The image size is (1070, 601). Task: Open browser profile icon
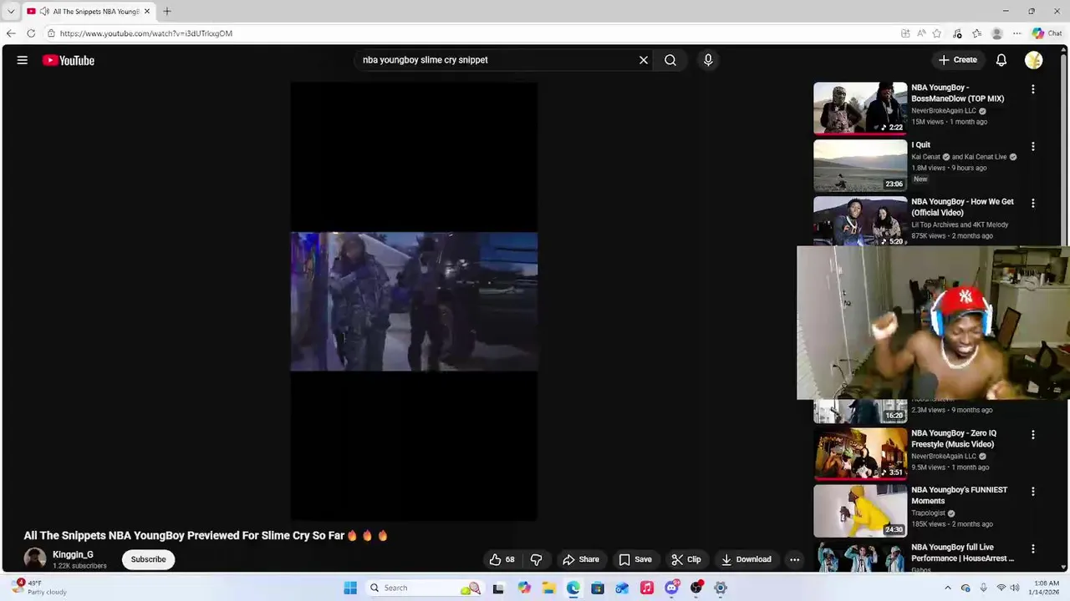996,33
